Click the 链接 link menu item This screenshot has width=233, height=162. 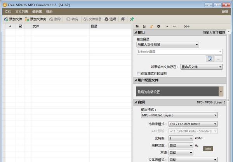point(225,12)
